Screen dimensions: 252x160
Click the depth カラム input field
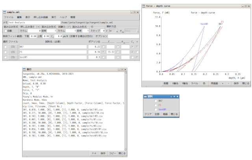pos(34,31)
